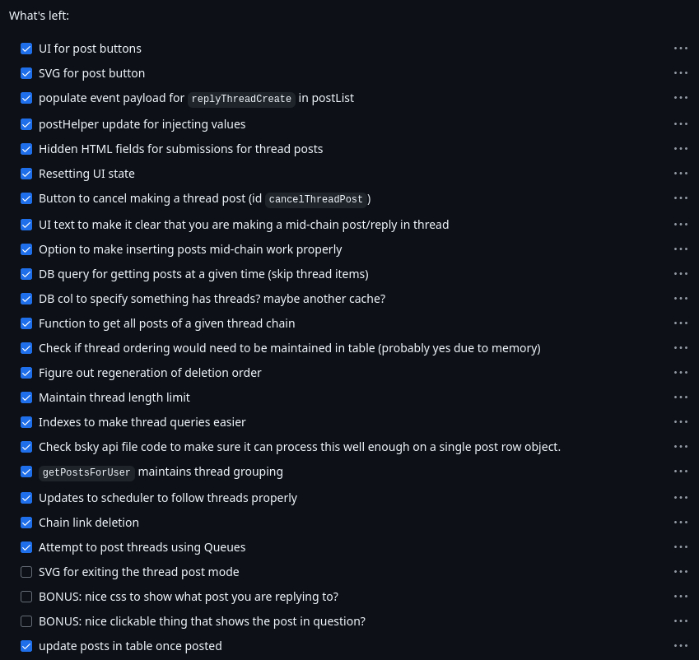Open the dropdown menu for 'Hidden HTML fields' item
The width and height of the screenshot is (699, 660).
(x=680, y=149)
